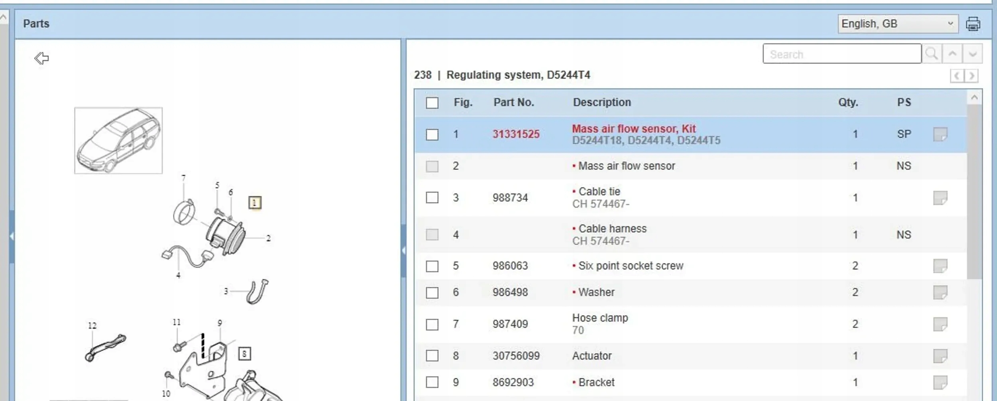Image resolution: width=997 pixels, height=401 pixels.
Task: Tick the select-all checkbox in table header
Action: [432, 103]
